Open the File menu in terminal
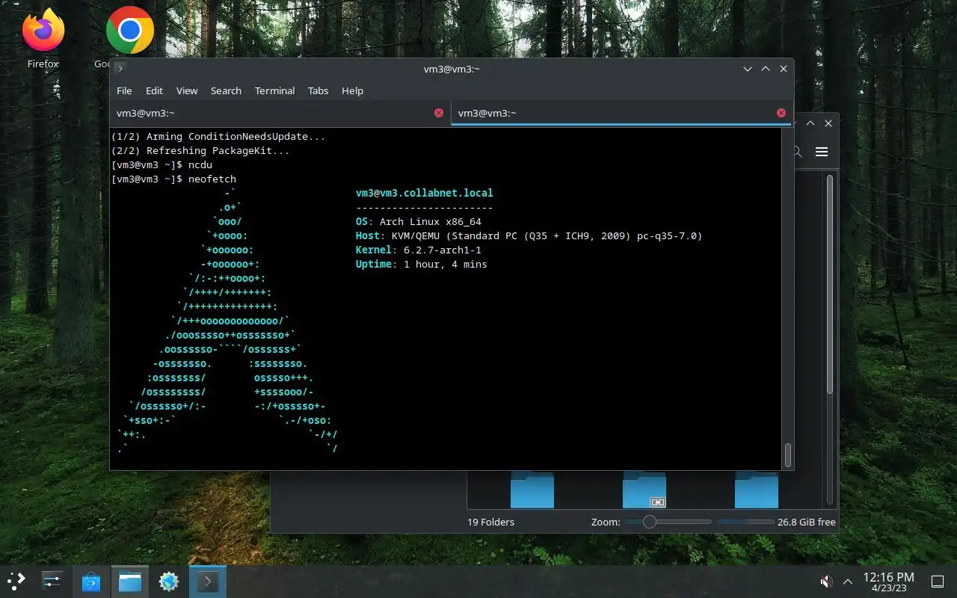The width and height of the screenshot is (957, 598). click(124, 90)
